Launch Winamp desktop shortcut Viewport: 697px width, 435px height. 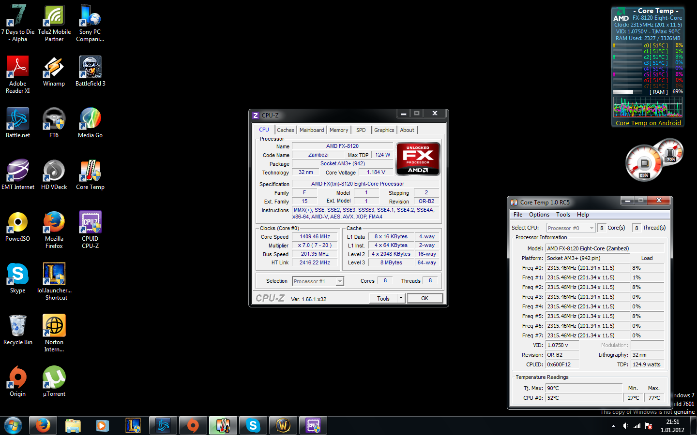54,72
